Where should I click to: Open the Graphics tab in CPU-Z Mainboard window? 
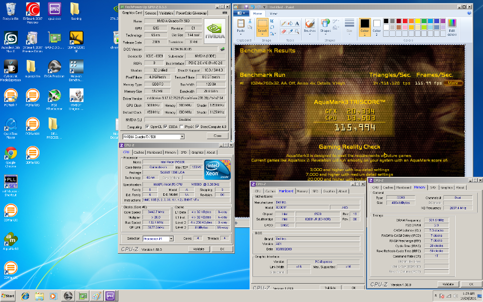coord(328,191)
